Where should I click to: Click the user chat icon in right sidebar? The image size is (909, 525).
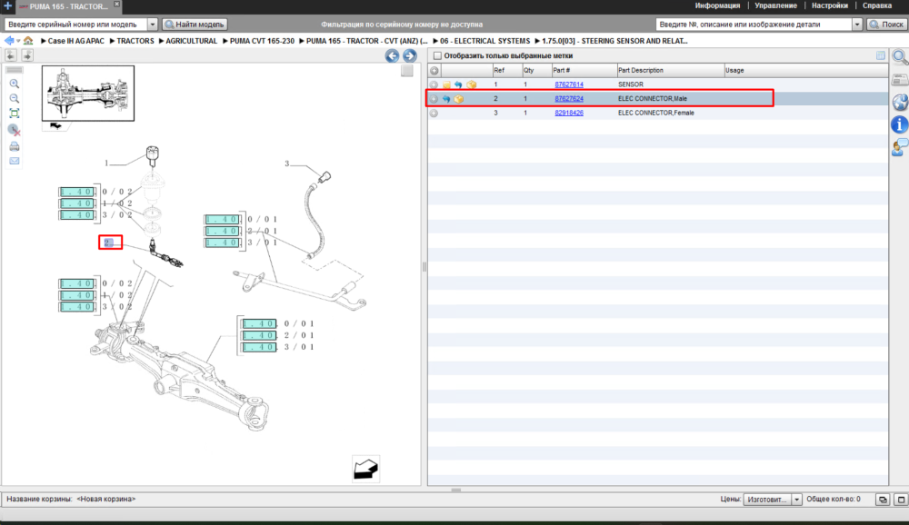[x=900, y=147]
